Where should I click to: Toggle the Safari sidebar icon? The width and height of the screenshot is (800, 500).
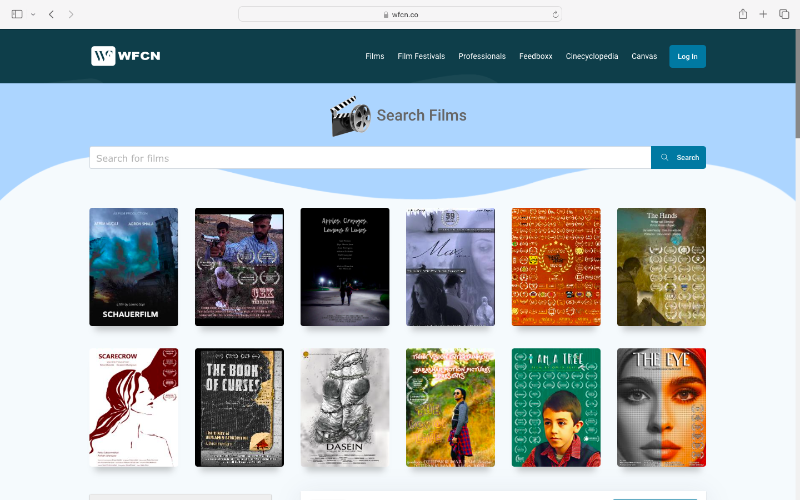coord(17,14)
